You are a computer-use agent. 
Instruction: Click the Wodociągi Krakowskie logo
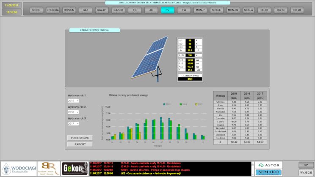click(x=18, y=169)
